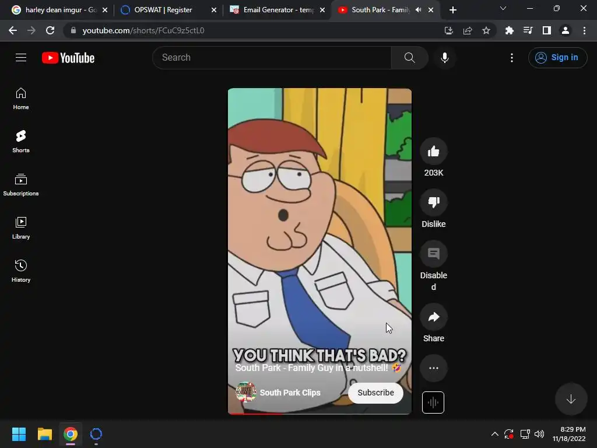Open more actions menu on the short

pyautogui.click(x=434, y=368)
